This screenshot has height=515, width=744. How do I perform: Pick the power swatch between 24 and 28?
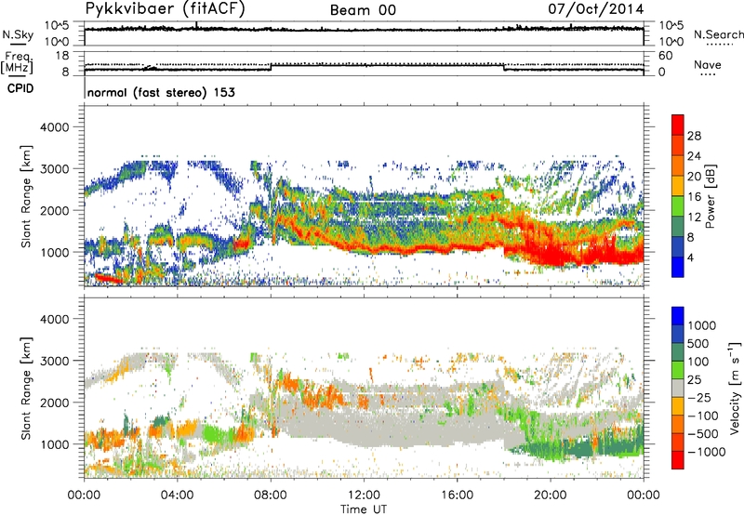pos(678,145)
